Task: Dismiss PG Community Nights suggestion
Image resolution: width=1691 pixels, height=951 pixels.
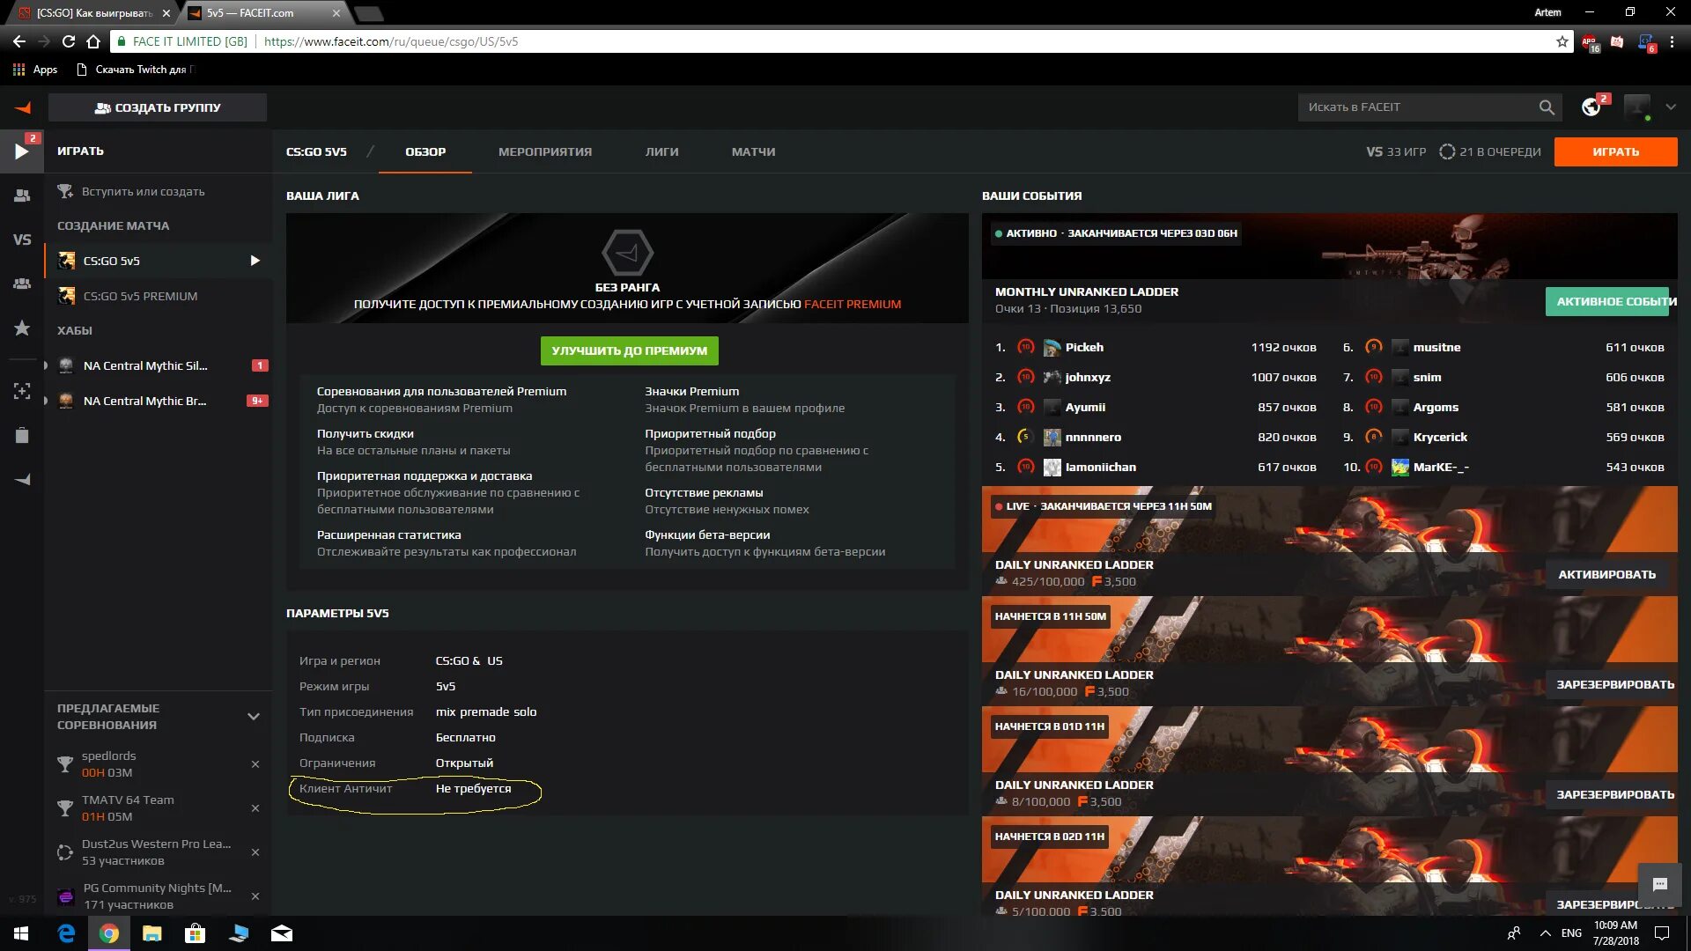Action: [255, 896]
